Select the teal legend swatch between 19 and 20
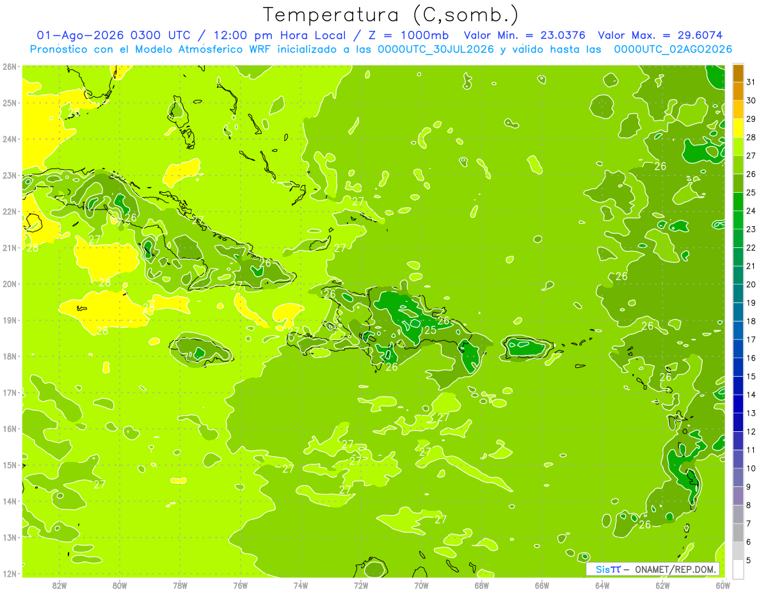The width and height of the screenshot is (768, 594). click(738, 293)
